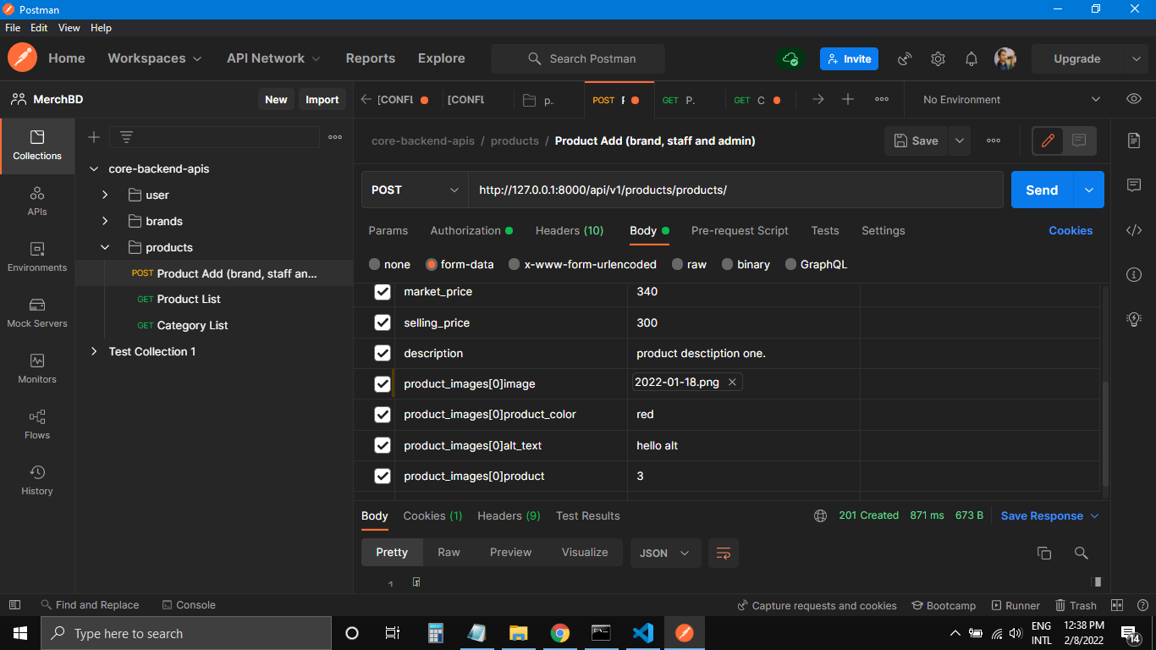Click the Postman logo home icon
This screenshot has height=650, width=1156.
coord(22,58)
